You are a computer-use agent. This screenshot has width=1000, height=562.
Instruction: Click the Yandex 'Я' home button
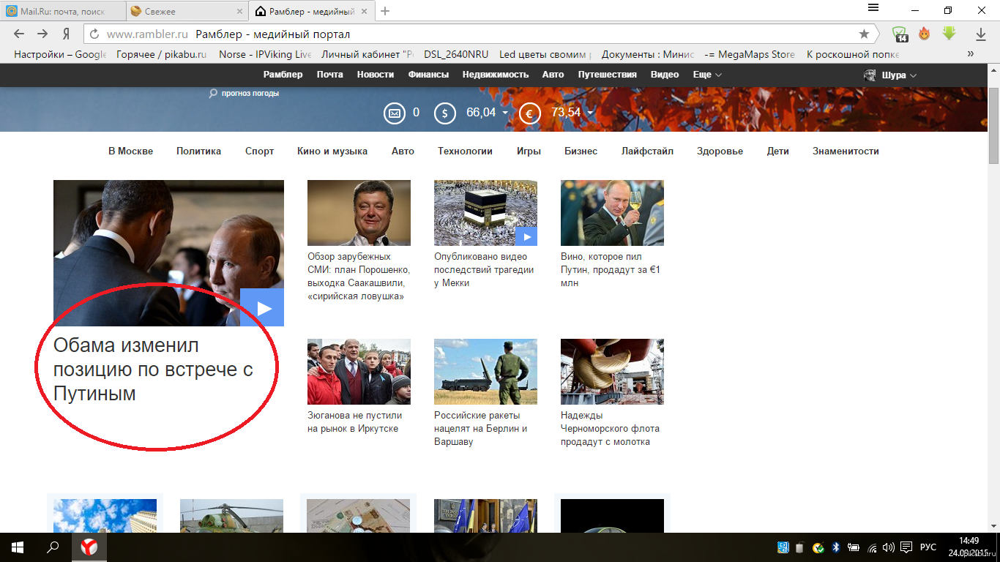click(66, 34)
